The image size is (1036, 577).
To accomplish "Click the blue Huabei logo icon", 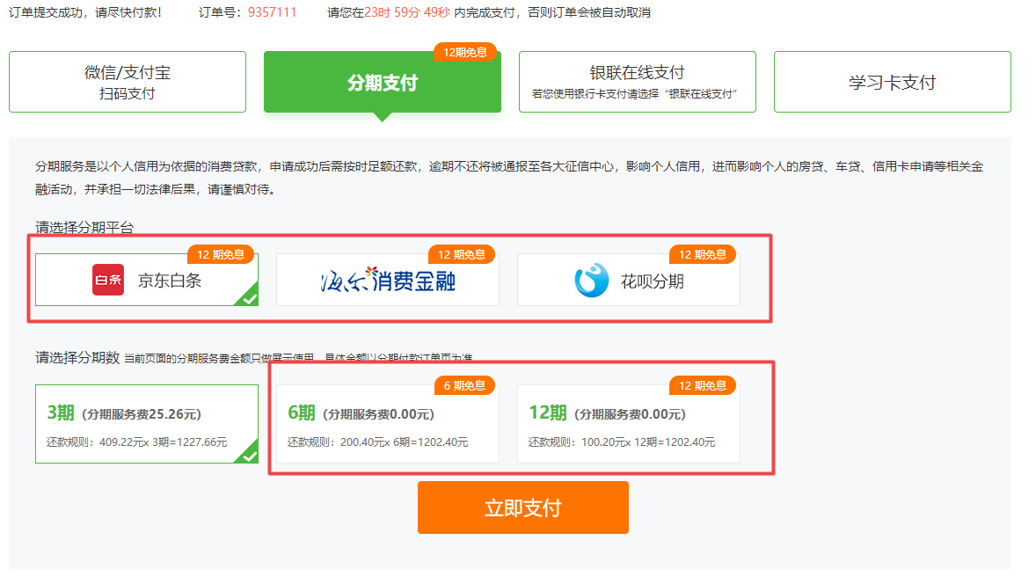I will 591,281.
